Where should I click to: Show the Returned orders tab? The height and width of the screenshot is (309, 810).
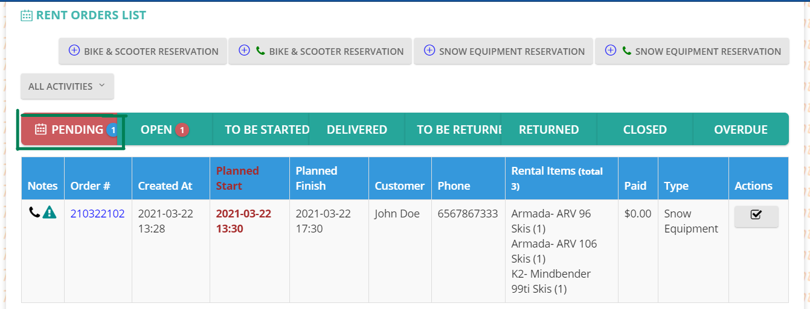click(x=549, y=130)
